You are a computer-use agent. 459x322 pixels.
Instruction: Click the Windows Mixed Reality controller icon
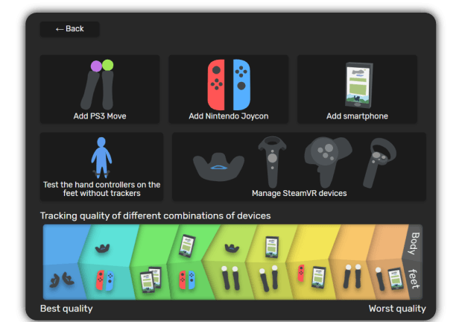click(x=379, y=162)
